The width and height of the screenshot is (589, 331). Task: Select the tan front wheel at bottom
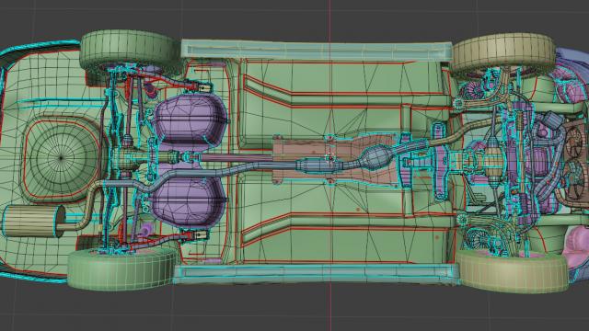click(512, 272)
